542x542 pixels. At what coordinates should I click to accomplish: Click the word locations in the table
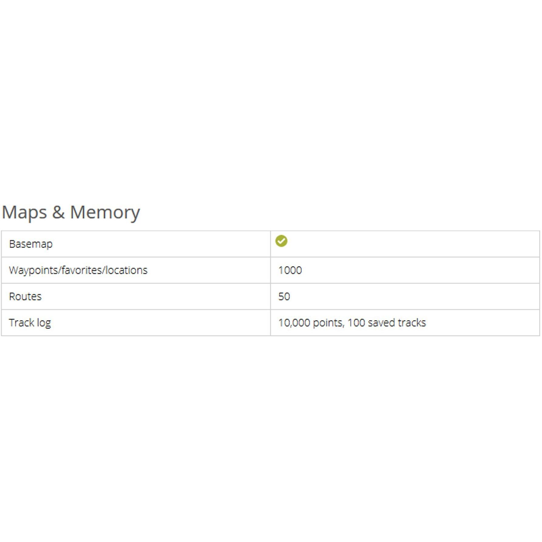(x=126, y=270)
